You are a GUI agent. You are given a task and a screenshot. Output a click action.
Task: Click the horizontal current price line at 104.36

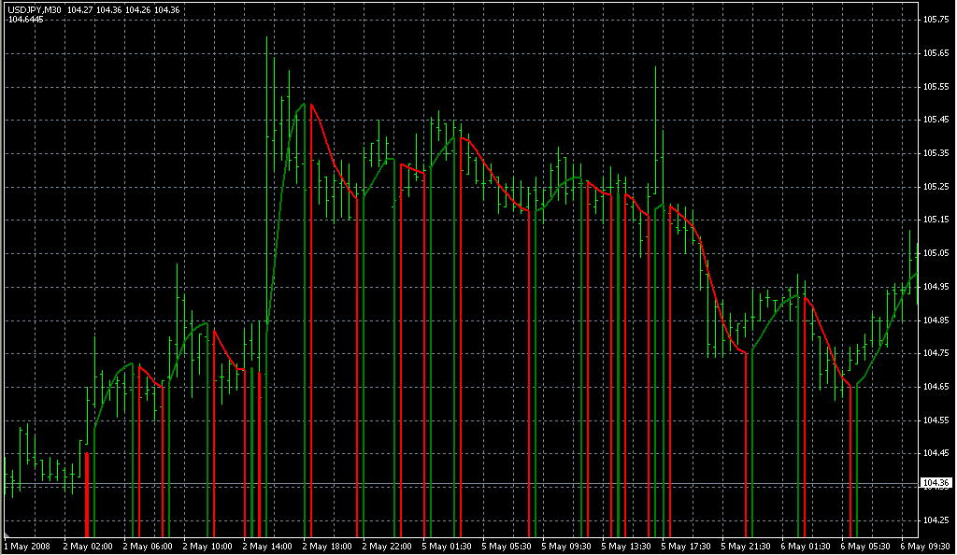[x=467, y=483]
